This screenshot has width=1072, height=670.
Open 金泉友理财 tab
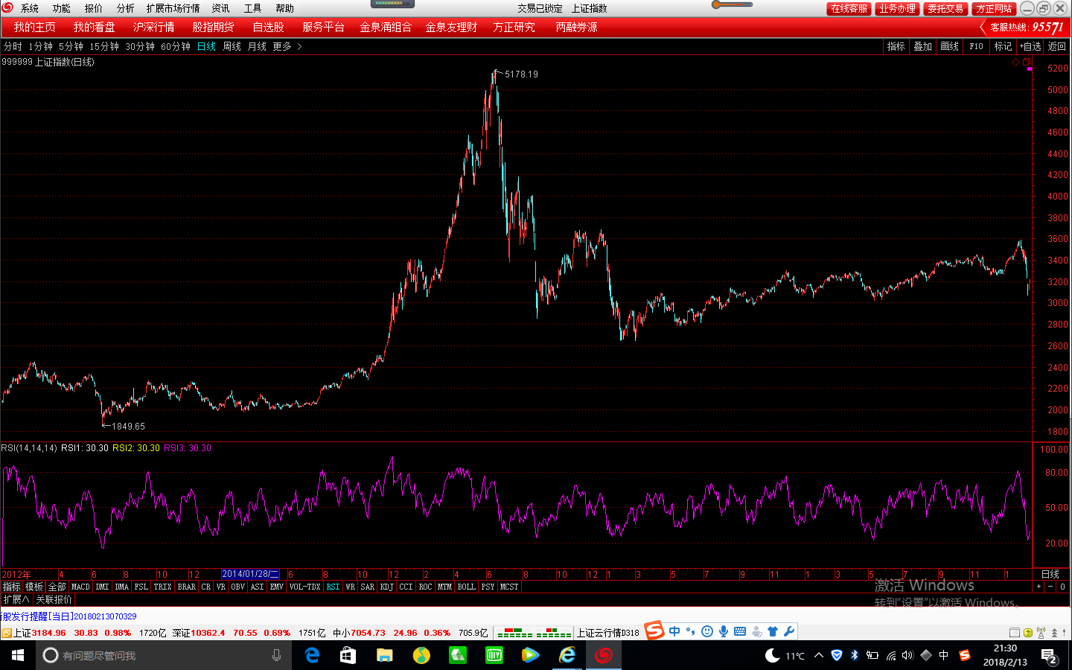451,27
